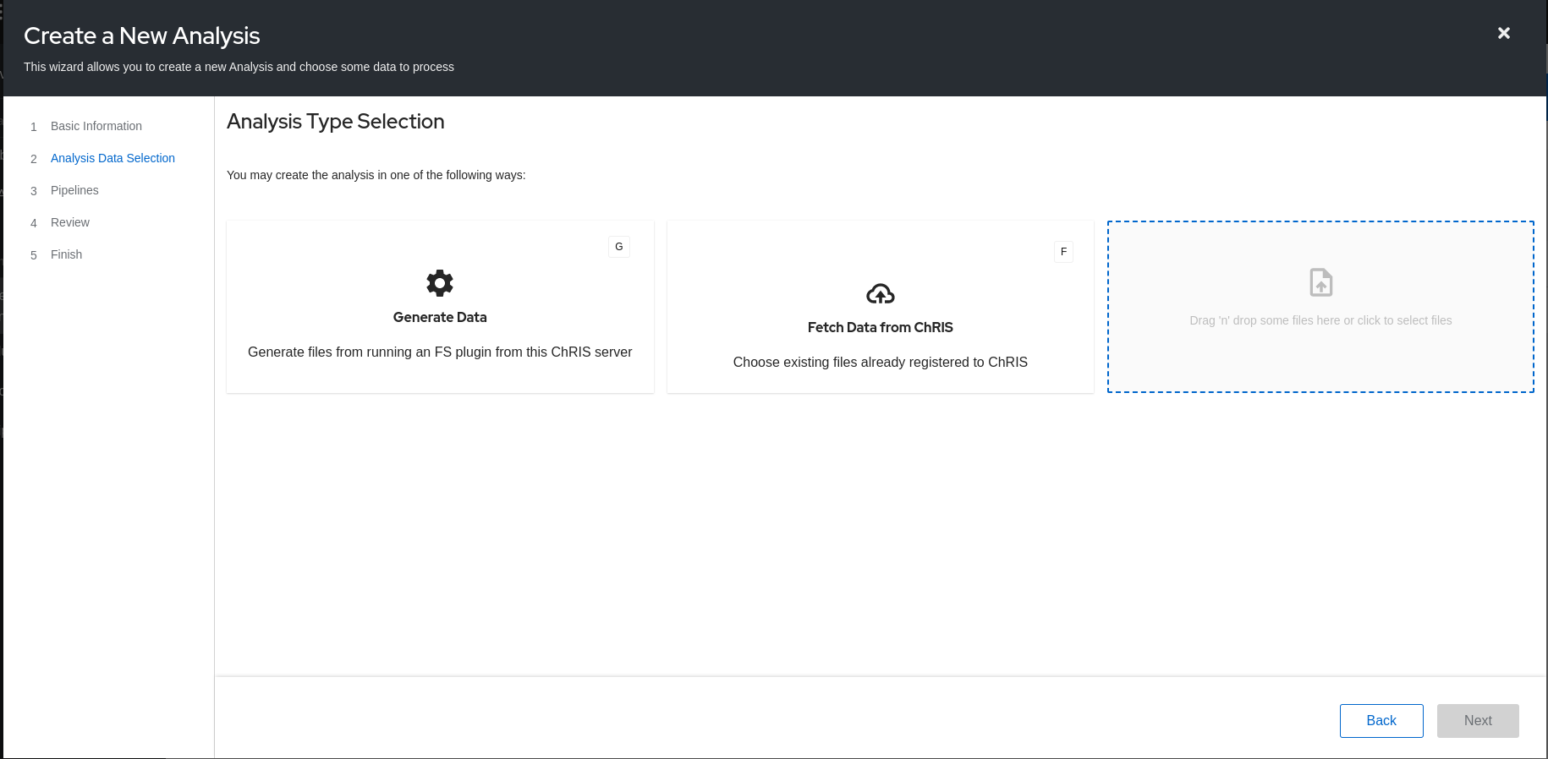Choose the Generate Data card title

[x=440, y=317]
